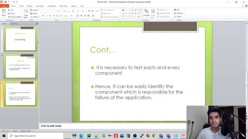Switch to the Design tab

pyautogui.click(x=29, y=6)
